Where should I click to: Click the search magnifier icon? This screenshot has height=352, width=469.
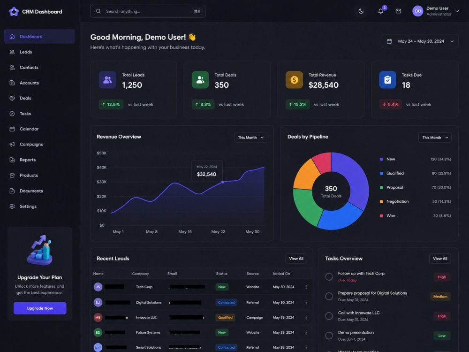pos(98,11)
